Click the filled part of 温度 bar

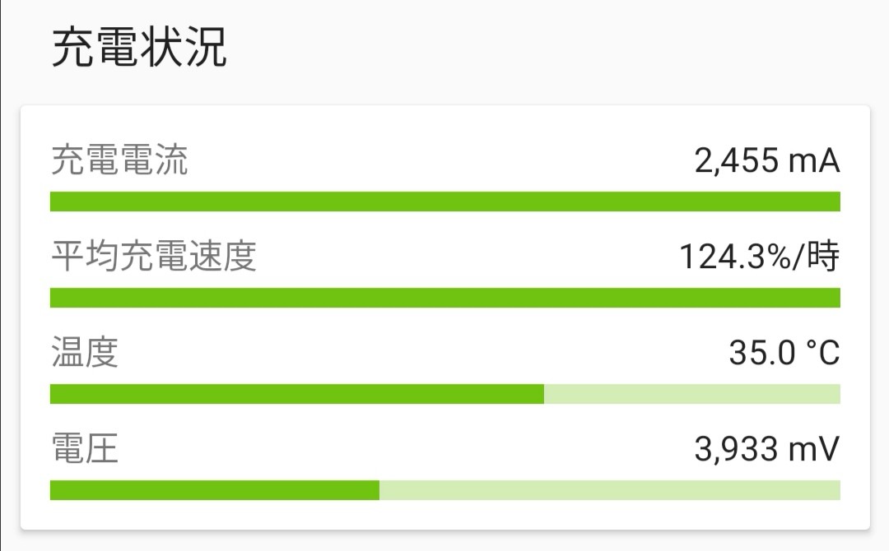click(x=296, y=394)
